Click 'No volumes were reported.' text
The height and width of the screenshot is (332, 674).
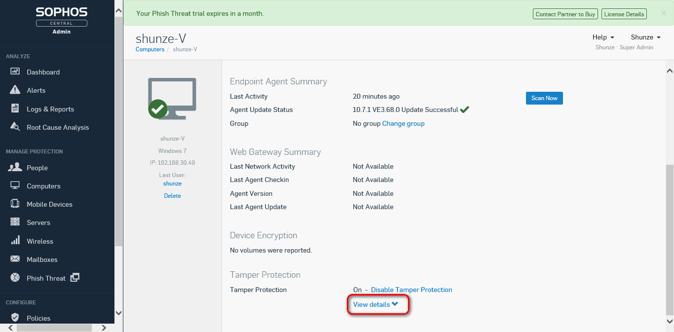271,250
